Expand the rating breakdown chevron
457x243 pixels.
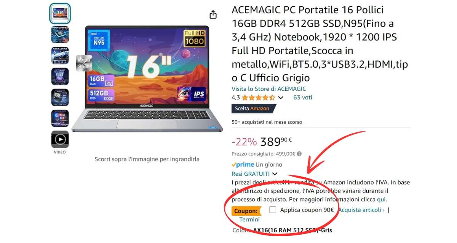pyautogui.click(x=281, y=98)
